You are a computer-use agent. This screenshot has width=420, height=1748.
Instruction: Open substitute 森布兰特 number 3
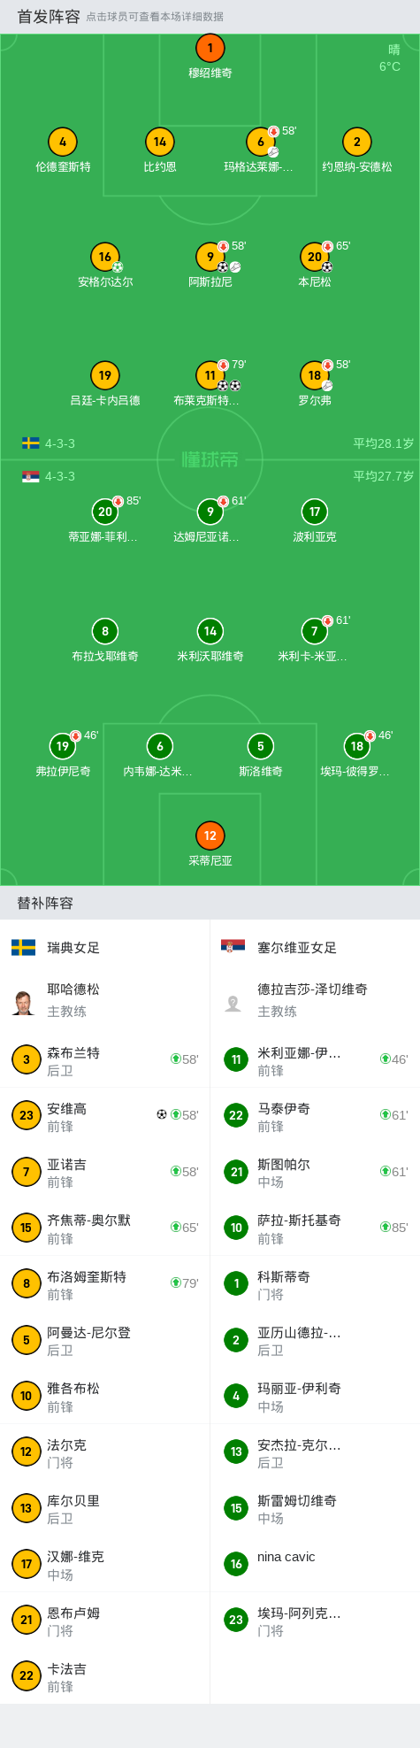pyautogui.click(x=104, y=1059)
